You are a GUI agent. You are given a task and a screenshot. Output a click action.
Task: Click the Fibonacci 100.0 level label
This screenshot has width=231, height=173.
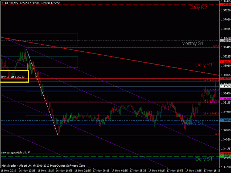click(x=216, y=46)
